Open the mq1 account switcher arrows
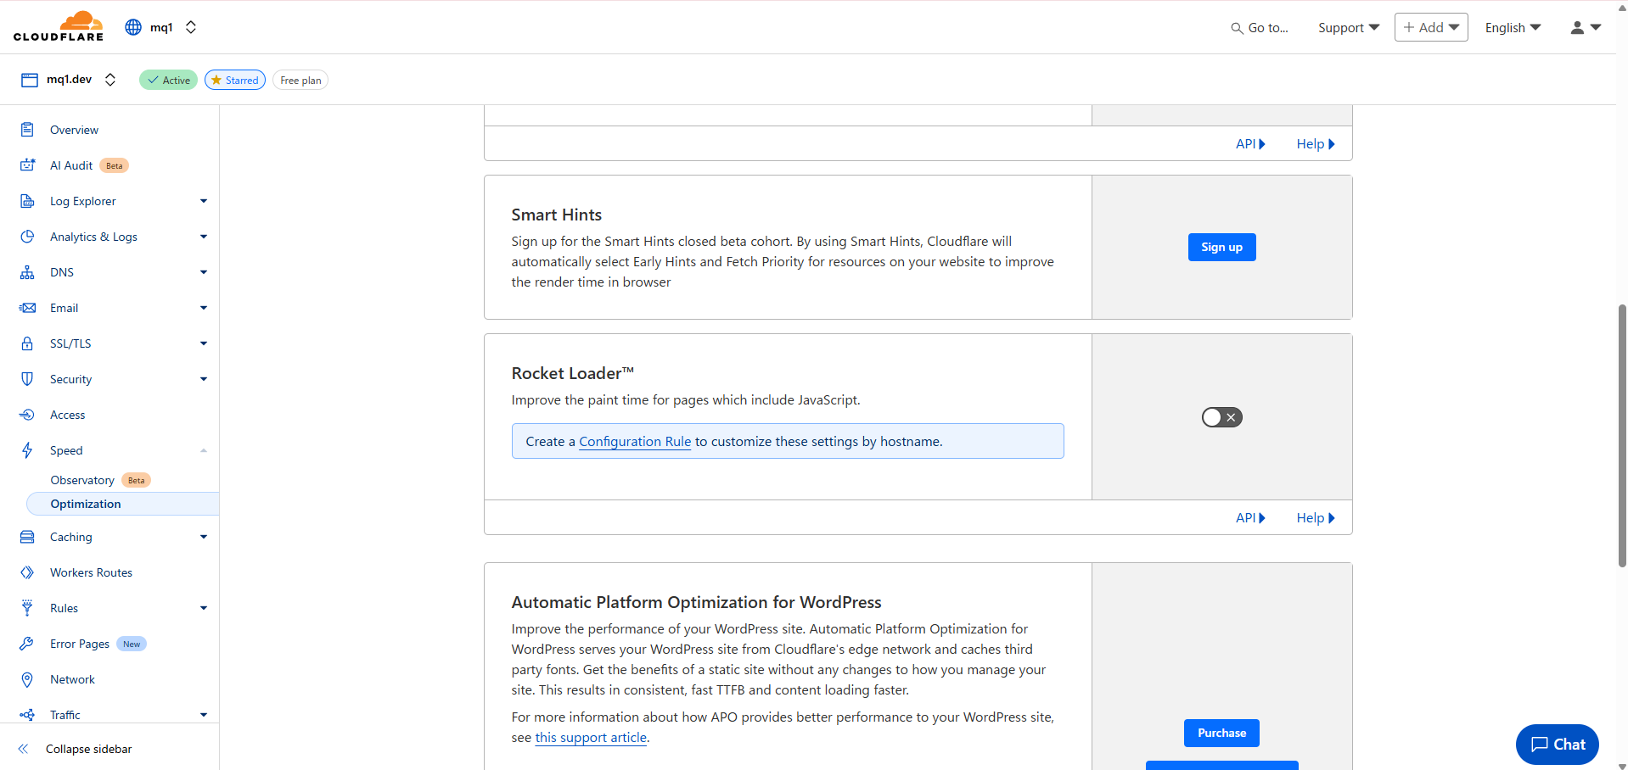 (x=191, y=27)
